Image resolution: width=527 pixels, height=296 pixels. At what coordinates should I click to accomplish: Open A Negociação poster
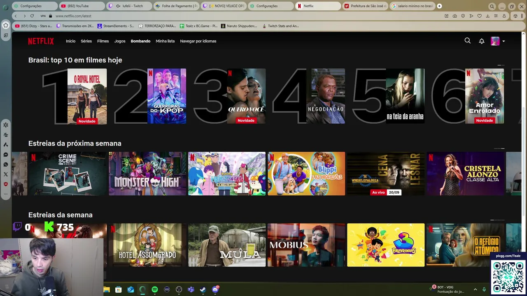click(x=326, y=96)
